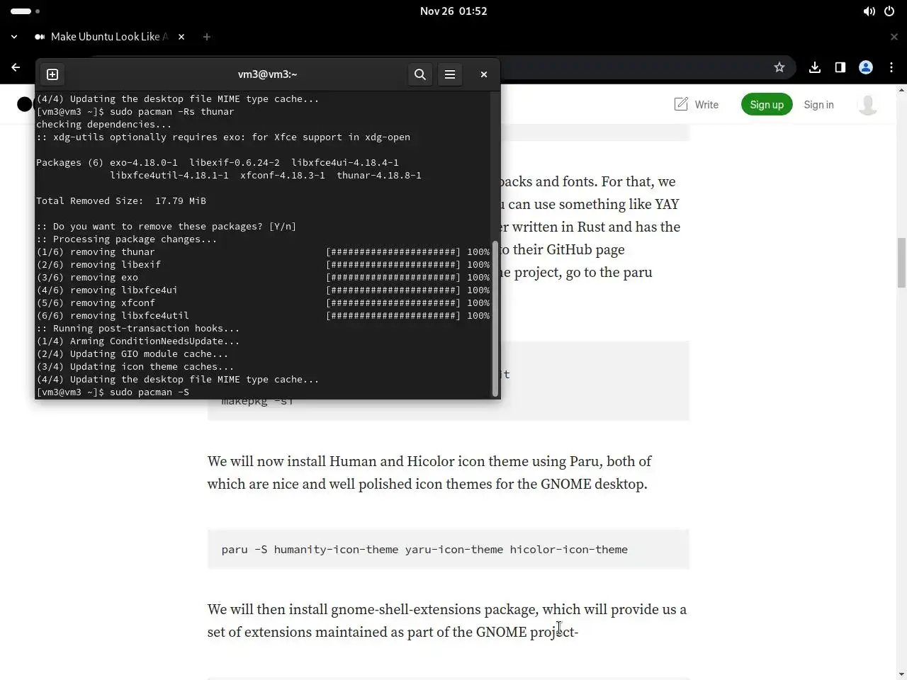
Task: Click the paru -S humanity-icon-theme code block
Action: (449, 549)
